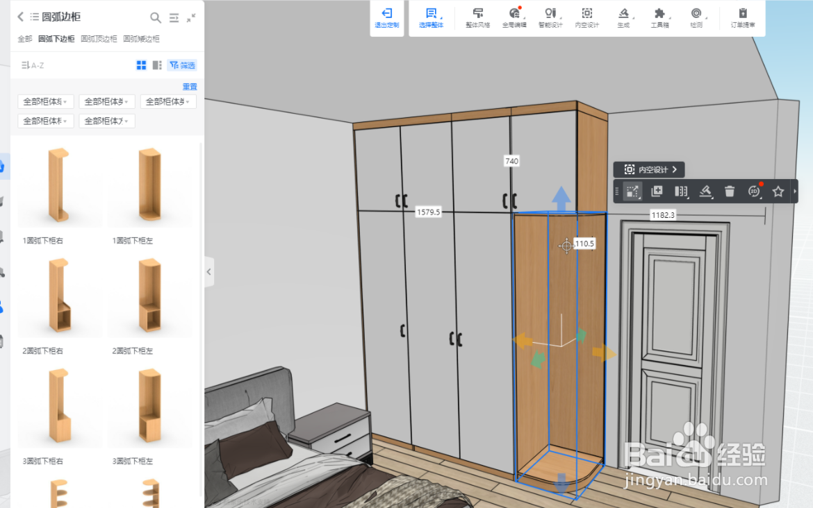Select the 全部 category tab

[25, 39]
